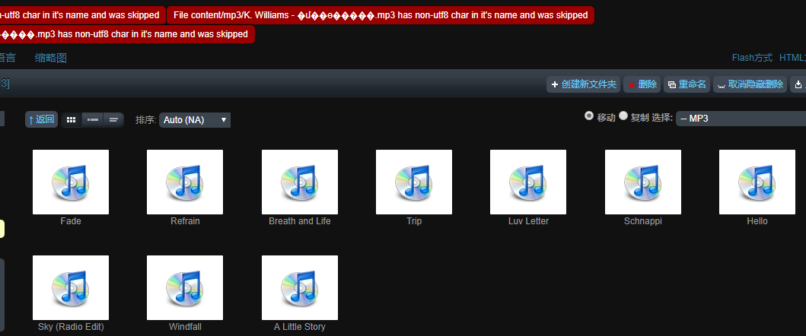
Task: Select the Windfall music file icon
Action: pyautogui.click(x=185, y=287)
